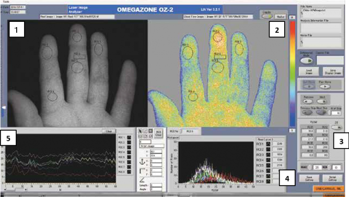
Task: Select the line drawing tool in ROI toolbox
Action: click(145, 131)
